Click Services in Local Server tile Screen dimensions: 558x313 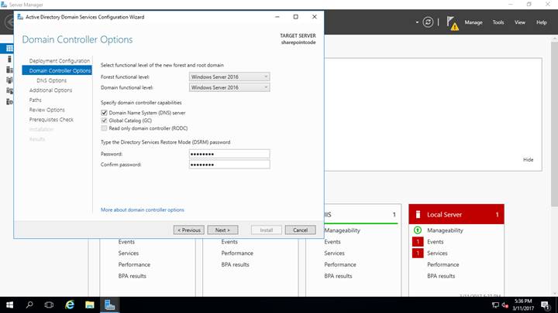point(437,253)
